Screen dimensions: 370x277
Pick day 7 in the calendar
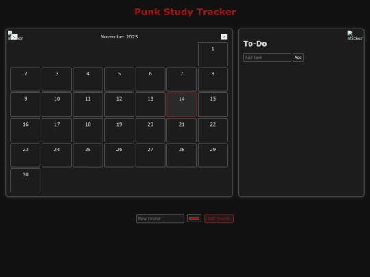click(x=182, y=79)
